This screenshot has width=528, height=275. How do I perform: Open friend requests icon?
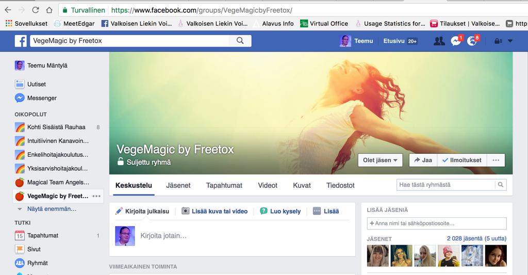click(439, 41)
